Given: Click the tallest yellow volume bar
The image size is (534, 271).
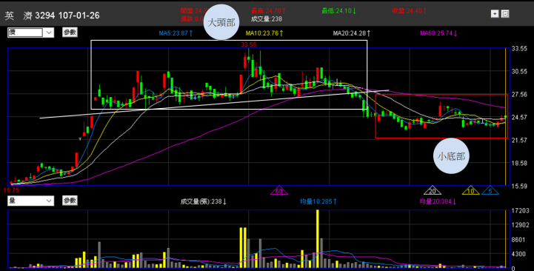Looking at the screenshot, I should pos(318,239).
